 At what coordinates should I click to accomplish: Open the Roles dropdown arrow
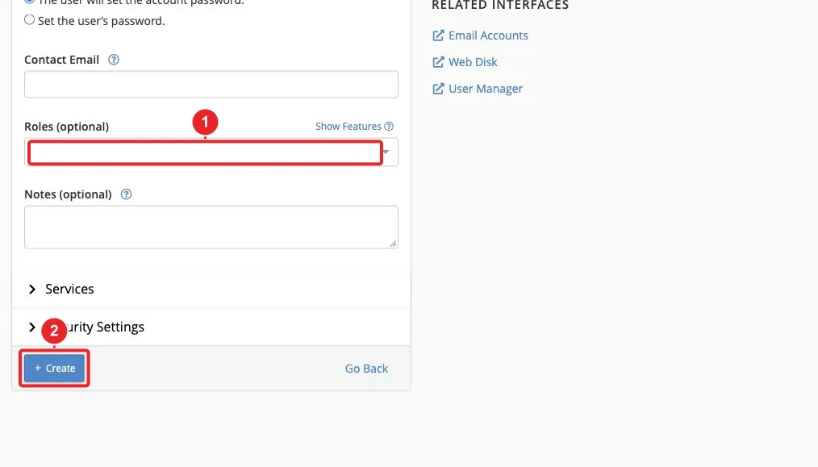(386, 152)
